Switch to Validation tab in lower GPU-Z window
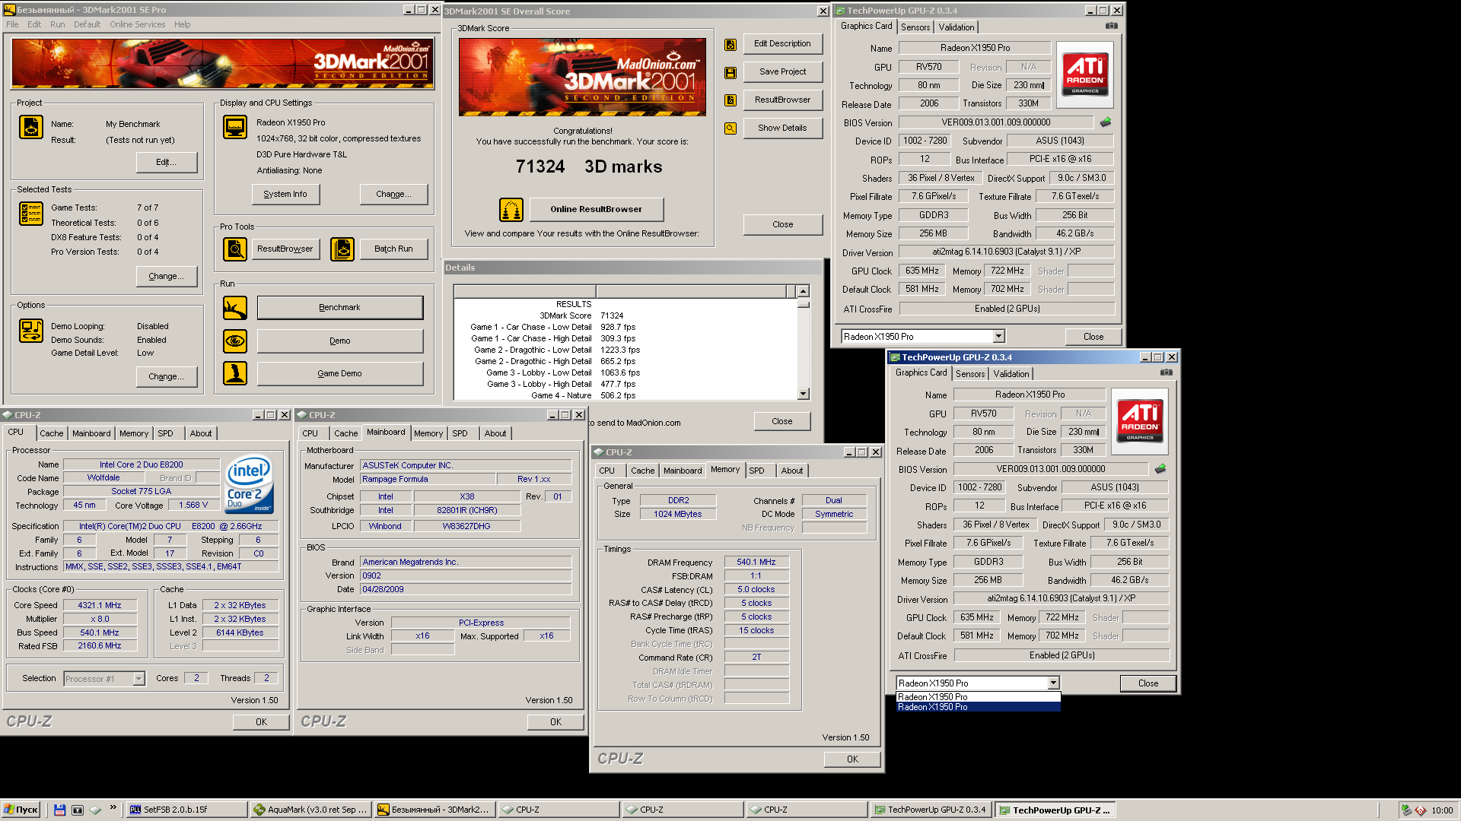The height and width of the screenshot is (821, 1461). [x=1011, y=374]
